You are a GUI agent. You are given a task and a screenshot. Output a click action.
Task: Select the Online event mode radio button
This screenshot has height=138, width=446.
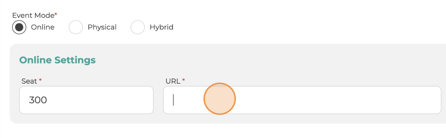(x=19, y=27)
